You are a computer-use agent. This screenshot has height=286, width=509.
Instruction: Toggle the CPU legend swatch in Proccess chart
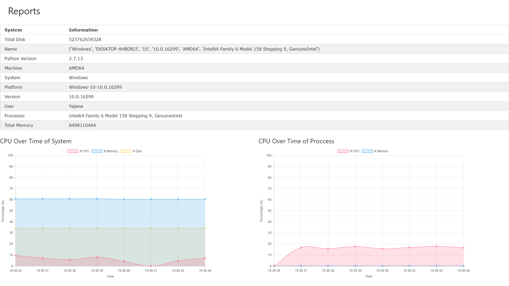click(343, 151)
